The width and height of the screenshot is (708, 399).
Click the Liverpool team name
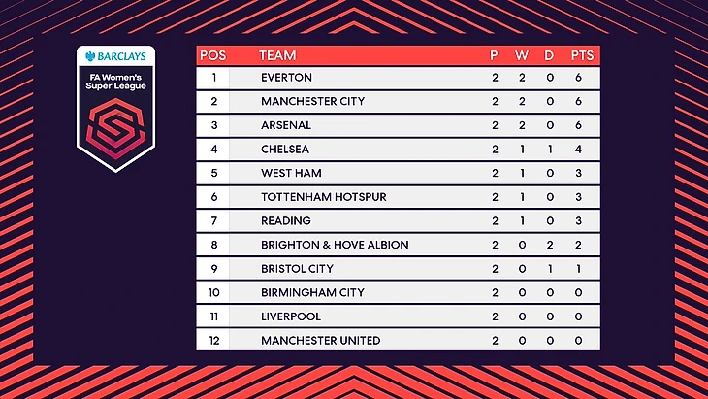tap(291, 316)
